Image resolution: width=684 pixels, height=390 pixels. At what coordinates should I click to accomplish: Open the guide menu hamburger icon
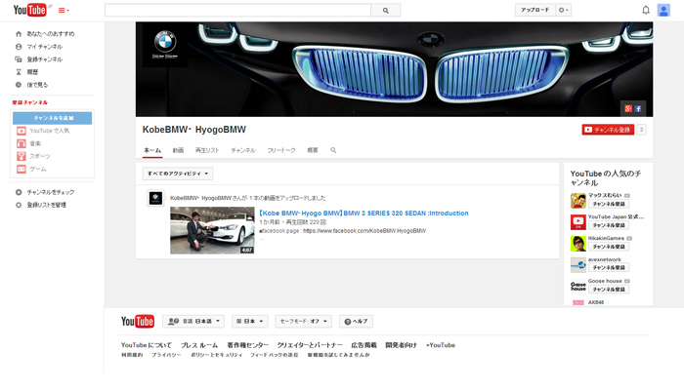(x=64, y=11)
